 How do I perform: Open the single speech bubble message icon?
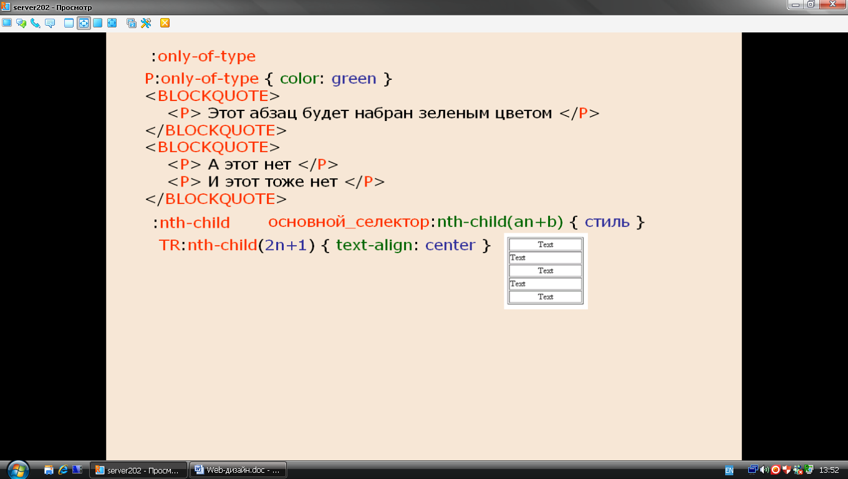pyautogui.click(x=50, y=23)
